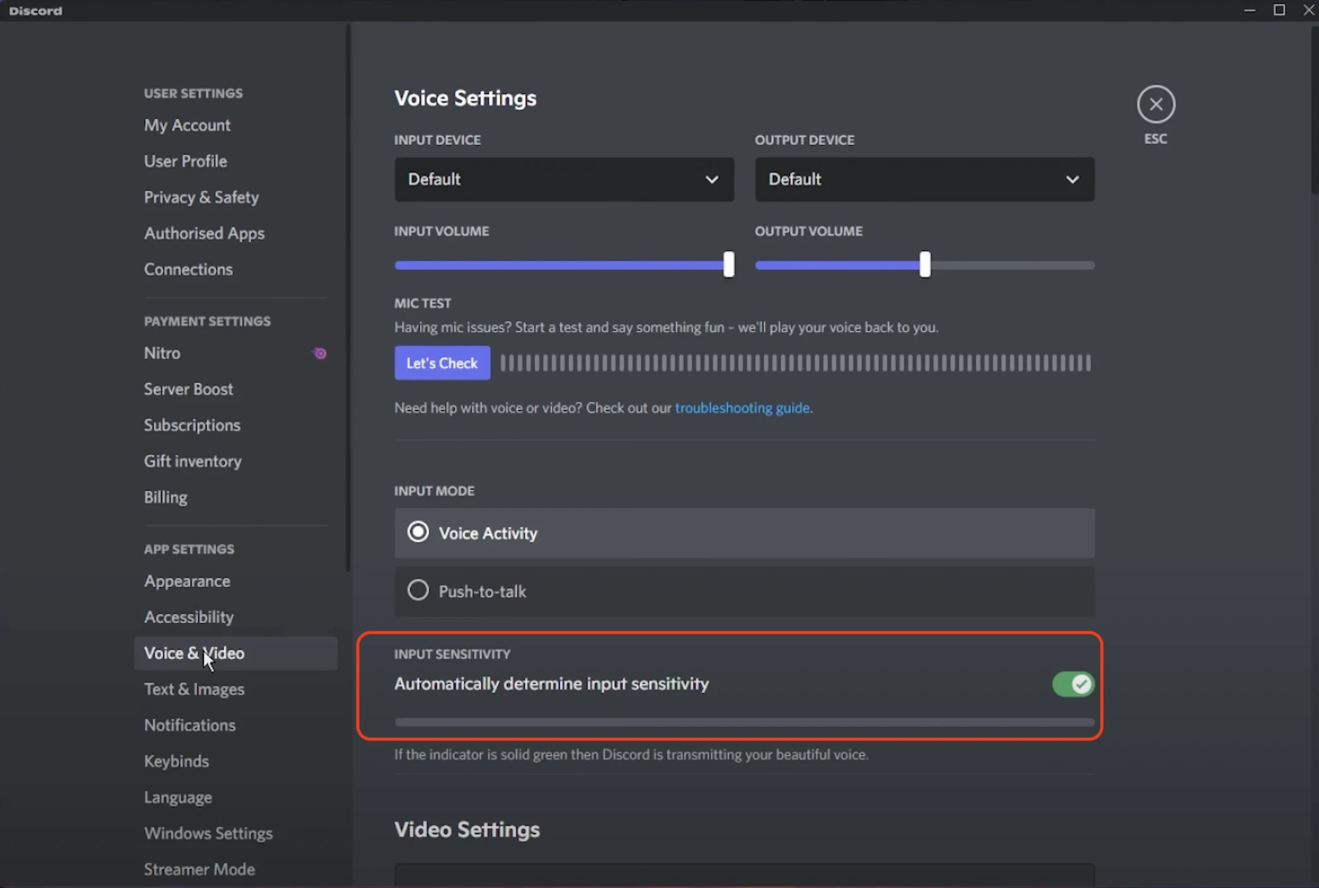Image resolution: width=1319 pixels, height=888 pixels.
Task: Open the Output Device dropdown
Action: (x=924, y=179)
